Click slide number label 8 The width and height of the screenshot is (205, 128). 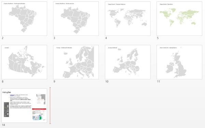point(3,82)
